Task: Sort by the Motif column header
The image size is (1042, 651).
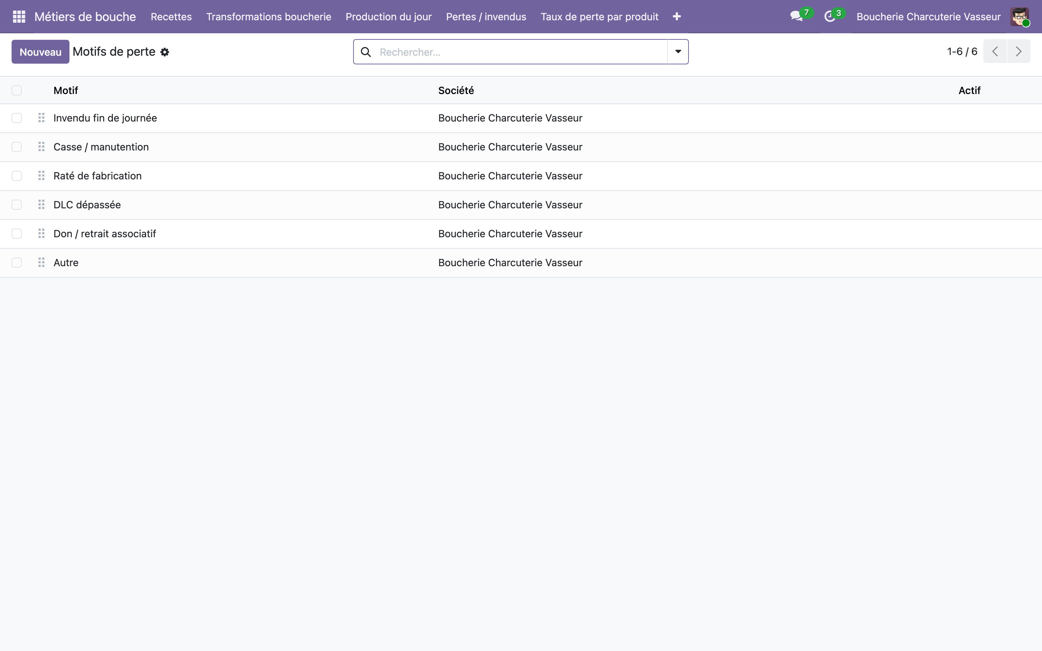Action: click(x=65, y=90)
